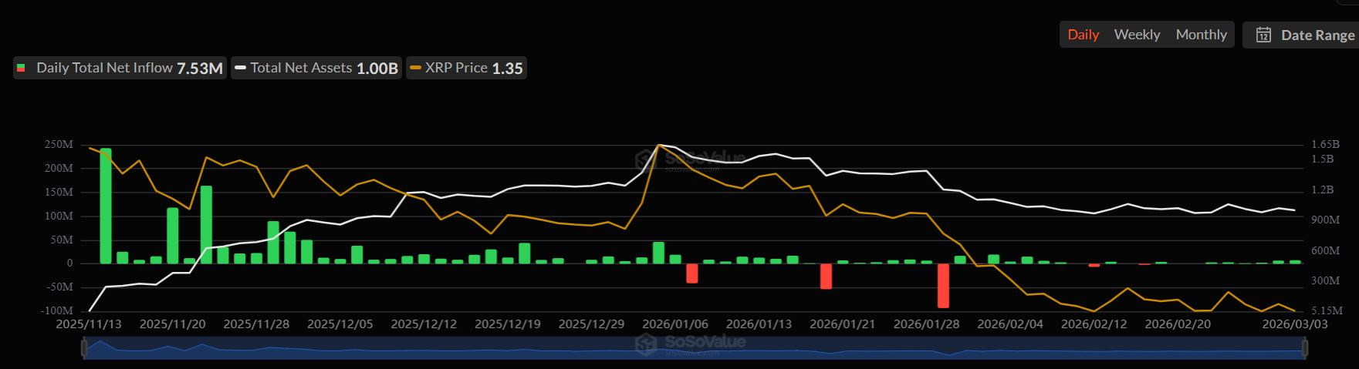Click the white Total Net Assets legend marker
The height and width of the screenshot is (369, 1359).
(240, 68)
